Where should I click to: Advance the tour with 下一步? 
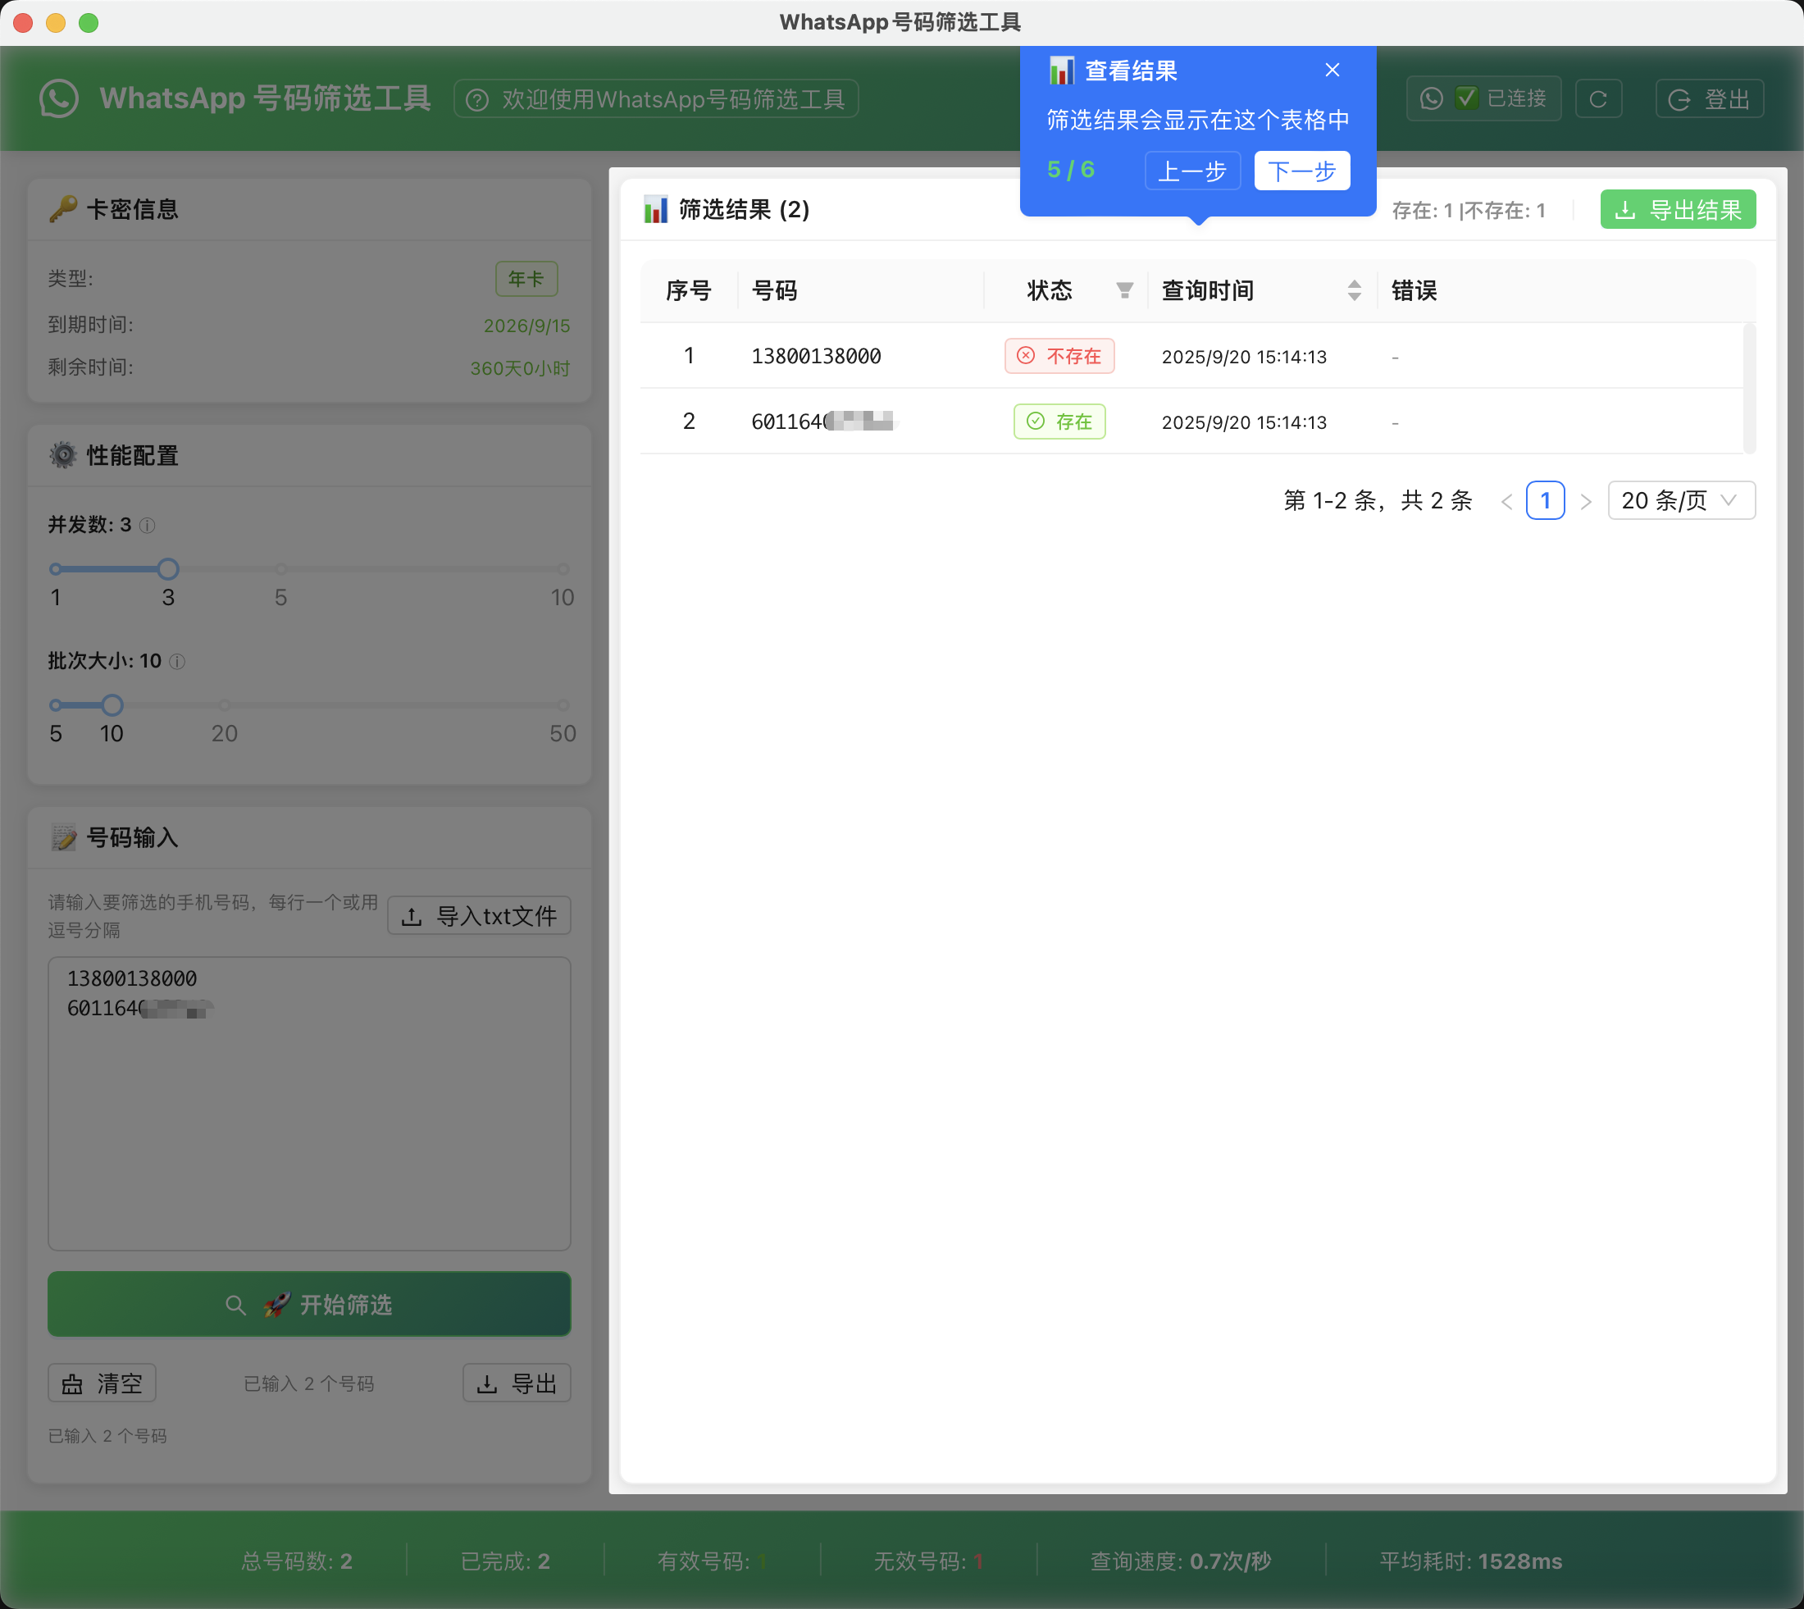(1301, 171)
